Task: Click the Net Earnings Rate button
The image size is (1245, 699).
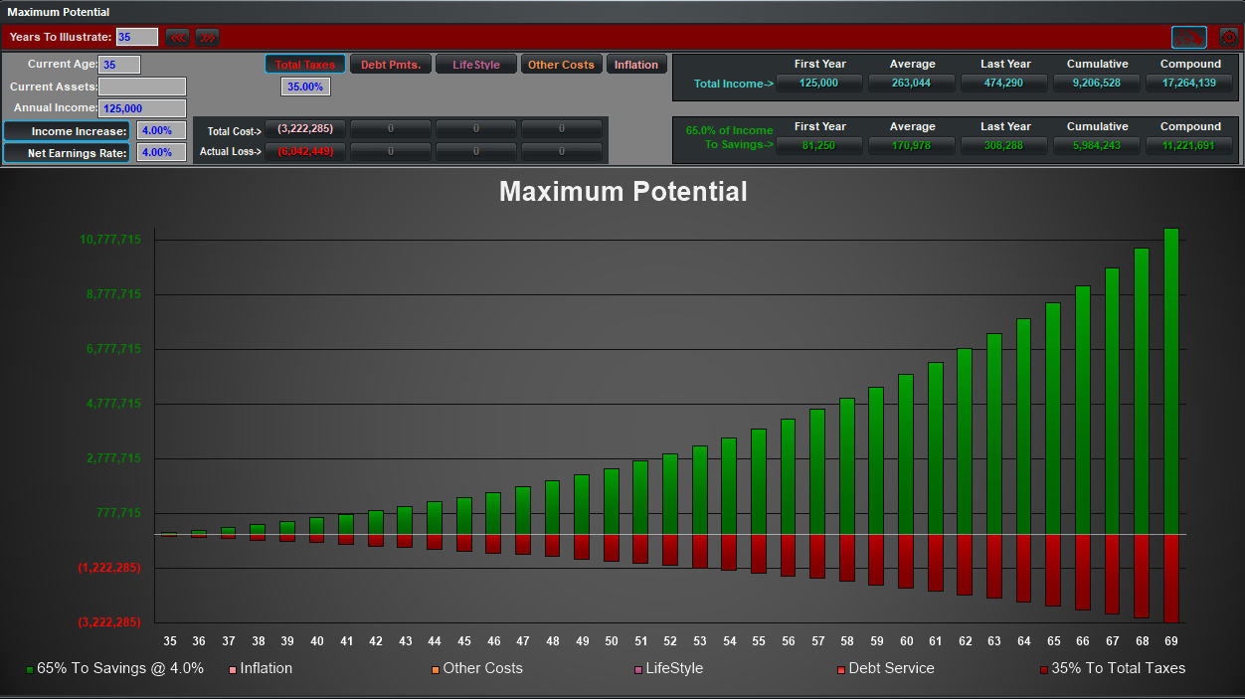Action: pos(67,152)
